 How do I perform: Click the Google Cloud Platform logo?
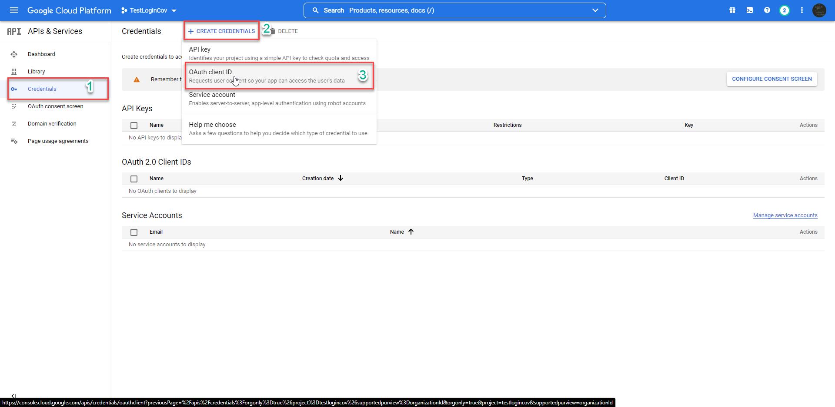[x=69, y=10]
